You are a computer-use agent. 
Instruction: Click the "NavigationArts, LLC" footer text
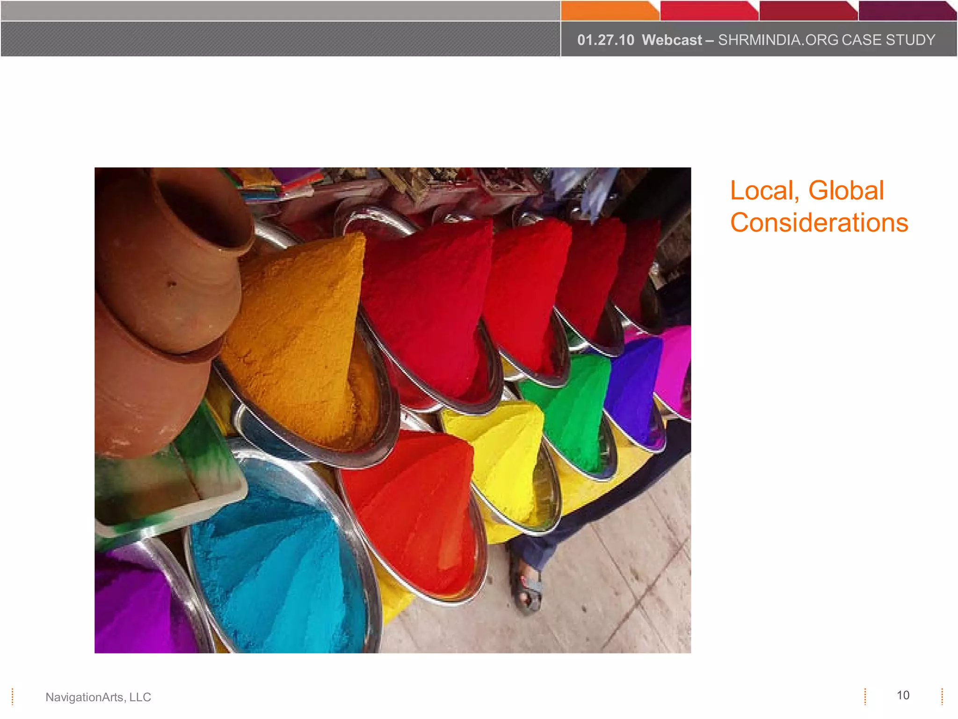pyautogui.click(x=98, y=697)
